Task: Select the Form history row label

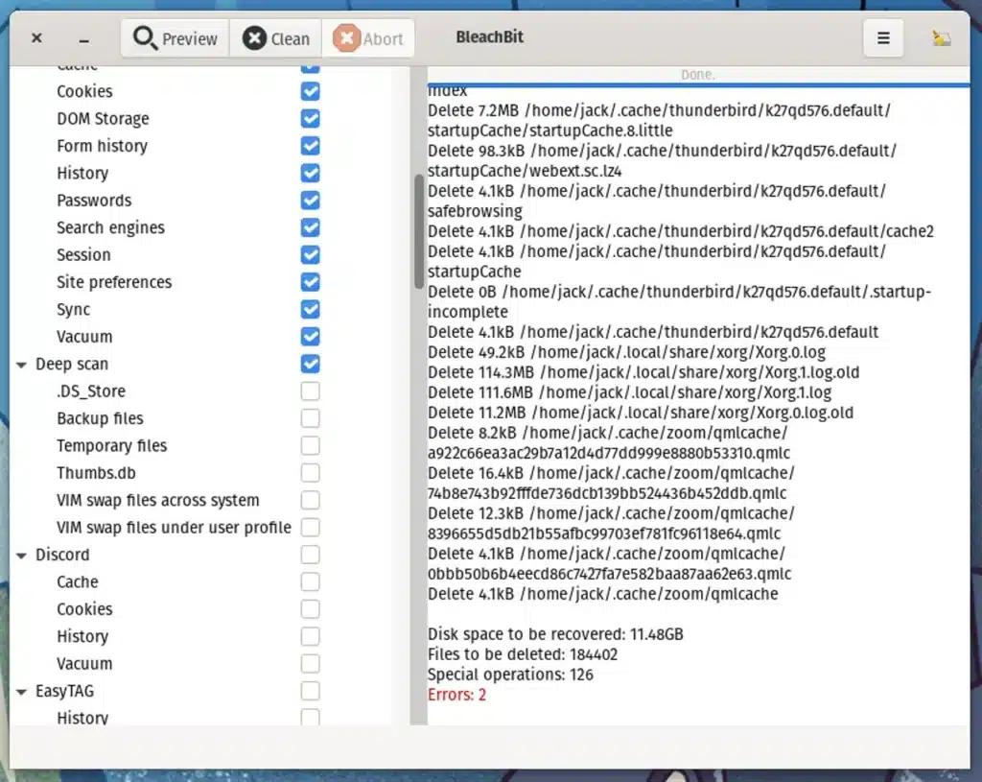Action: click(102, 146)
